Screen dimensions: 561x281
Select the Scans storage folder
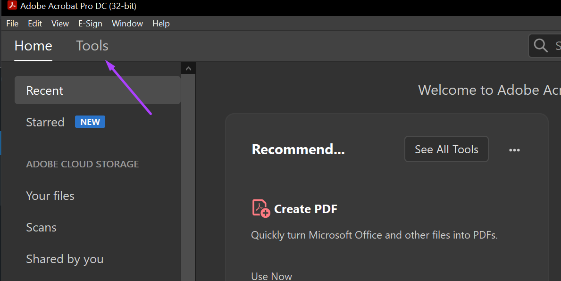(x=41, y=227)
